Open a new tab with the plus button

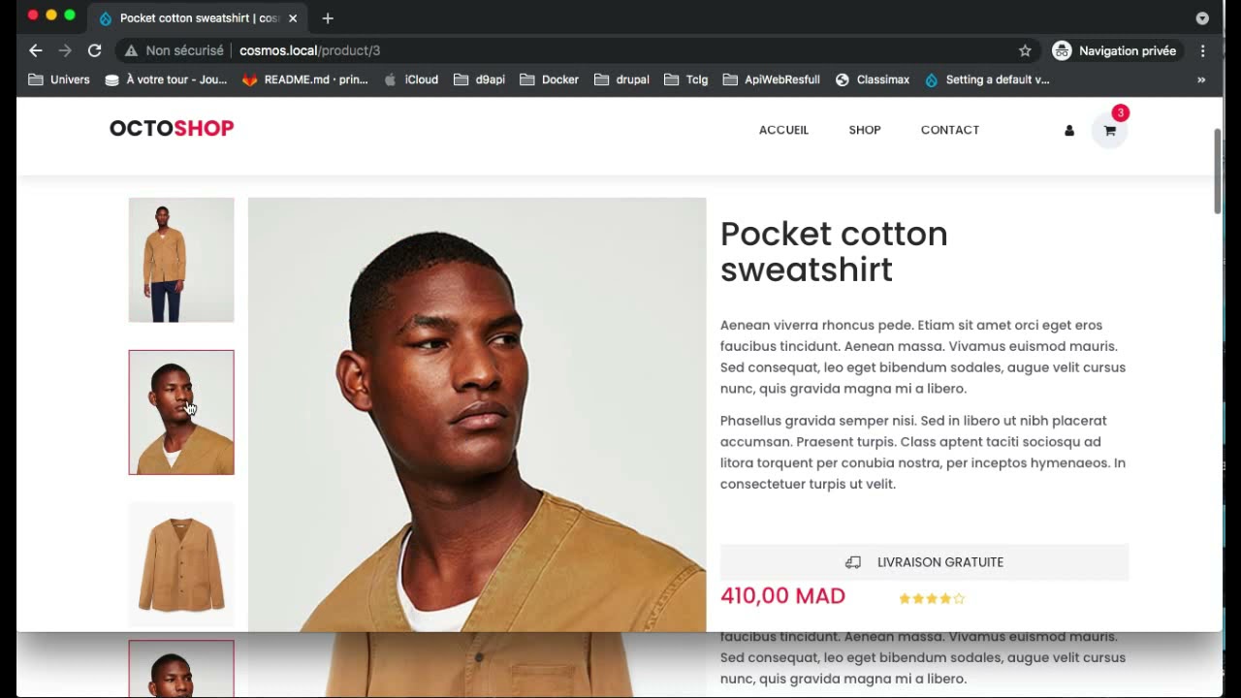(x=328, y=18)
